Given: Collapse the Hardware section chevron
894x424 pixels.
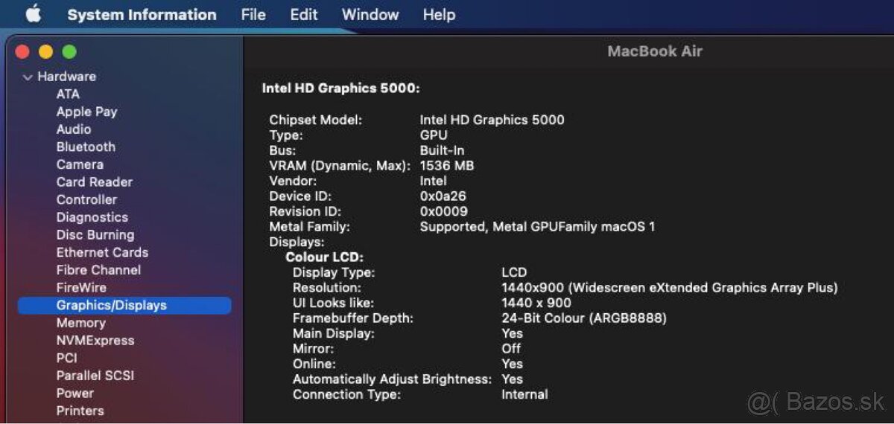Looking at the screenshot, I should point(28,77).
